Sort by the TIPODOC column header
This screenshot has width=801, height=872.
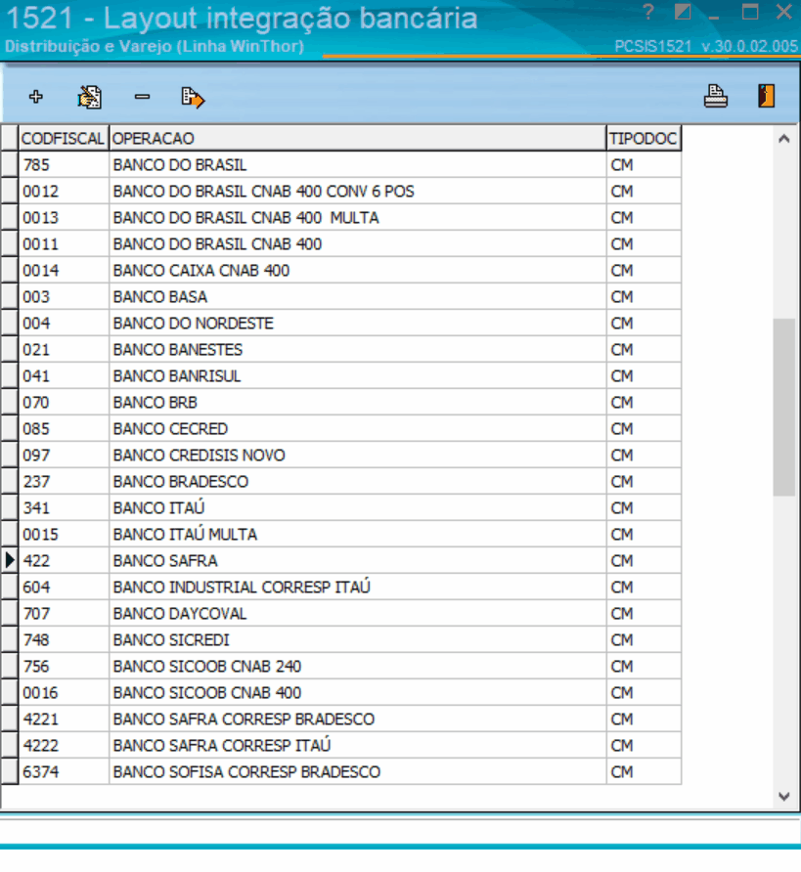644,138
